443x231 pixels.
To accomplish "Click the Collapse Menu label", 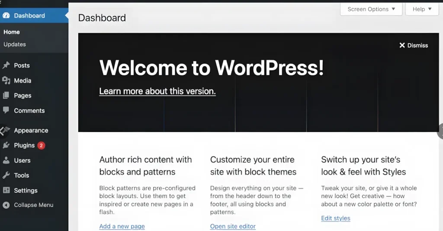I will 34,205.
